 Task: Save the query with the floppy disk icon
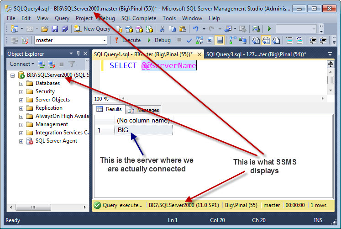[55, 29]
